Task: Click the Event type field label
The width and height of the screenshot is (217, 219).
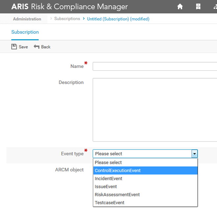Action: (72, 154)
